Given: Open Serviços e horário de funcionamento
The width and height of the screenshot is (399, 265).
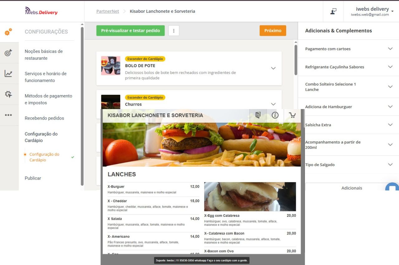Looking at the screenshot, I should click(x=46, y=77).
